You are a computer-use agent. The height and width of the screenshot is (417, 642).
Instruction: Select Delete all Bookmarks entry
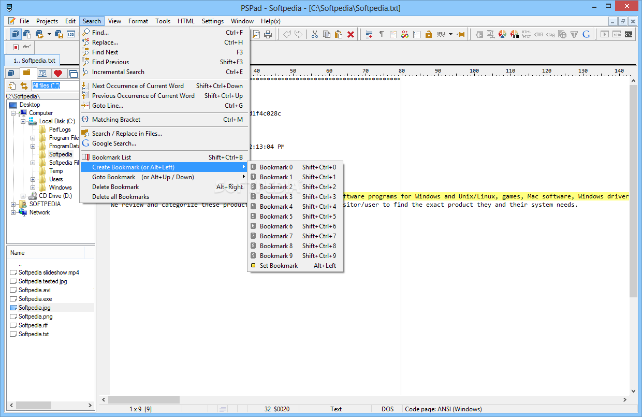pos(165,197)
